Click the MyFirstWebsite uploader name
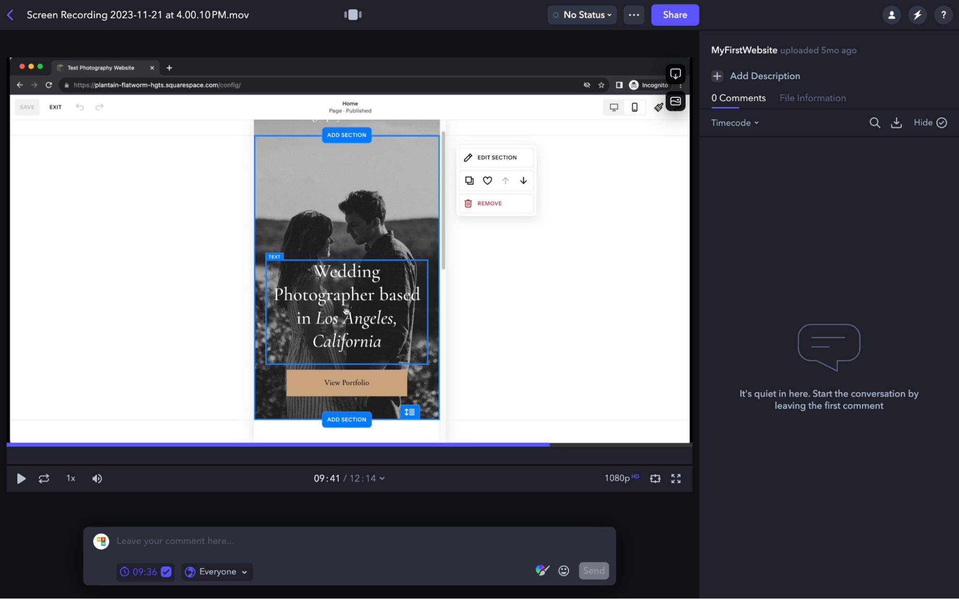This screenshot has width=959, height=599. coord(744,50)
